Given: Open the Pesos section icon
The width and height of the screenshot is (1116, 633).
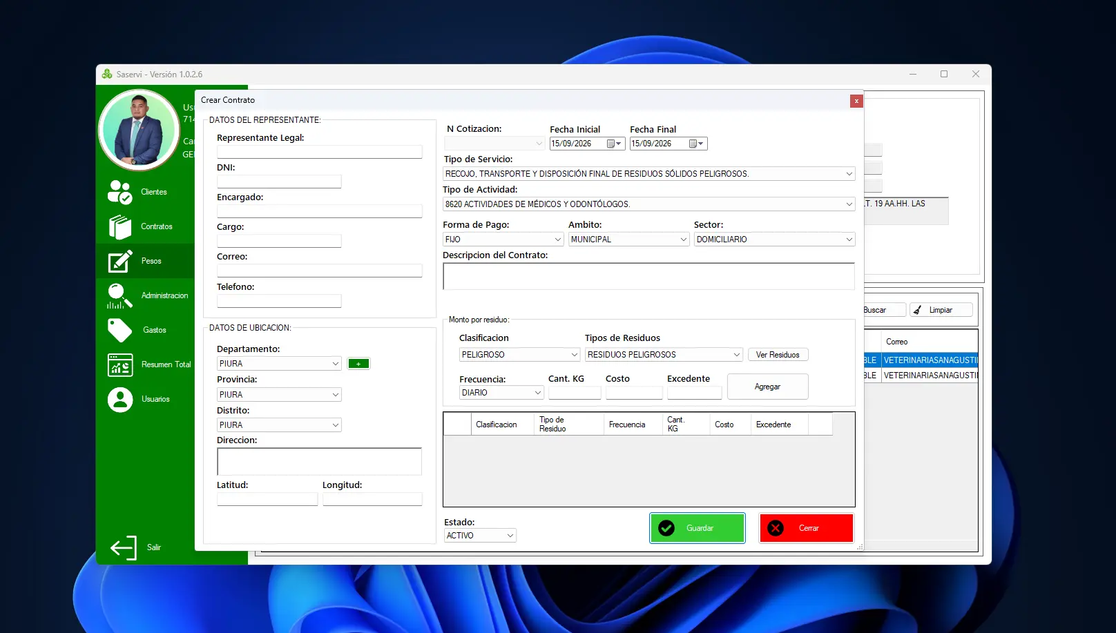Looking at the screenshot, I should tap(120, 262).
